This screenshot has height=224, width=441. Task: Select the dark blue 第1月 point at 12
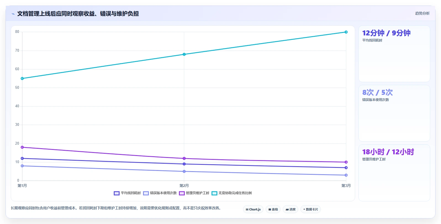coord(22,158)
